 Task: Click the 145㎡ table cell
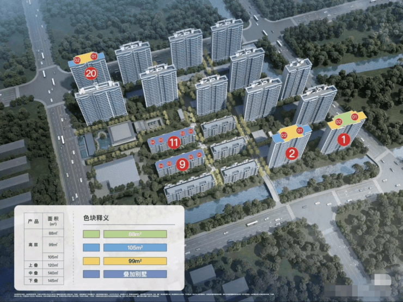pyautogui.click(x=53, y=281)
